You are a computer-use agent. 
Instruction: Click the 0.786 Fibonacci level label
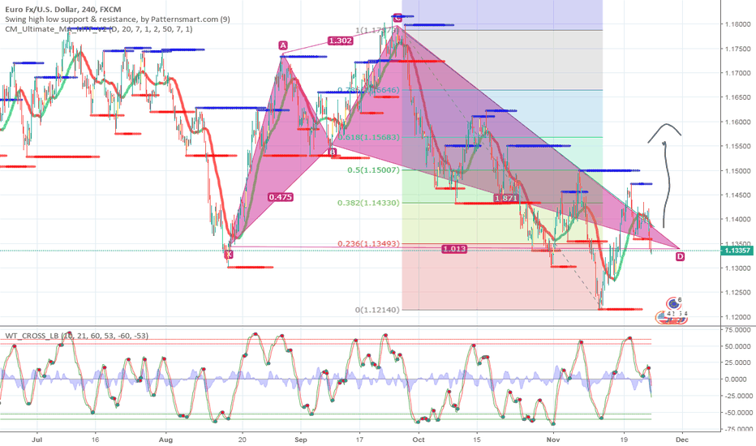click(369, 90)
